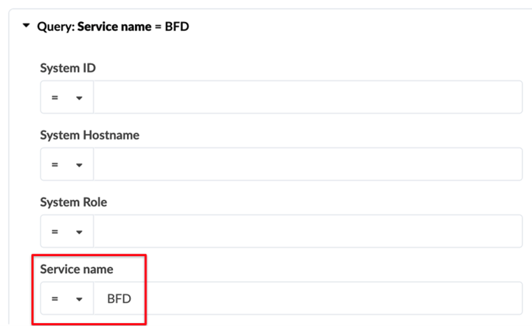This screenshot has width=532, height=326.
Task: Collapse the Query section triangle
Action: (27, 26)
